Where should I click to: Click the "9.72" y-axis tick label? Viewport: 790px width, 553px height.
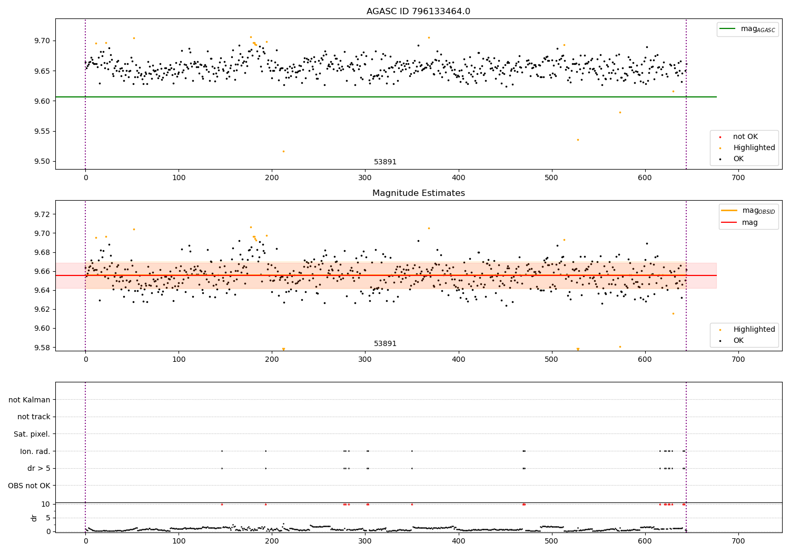pyautogui.click(x=41, y=214)
